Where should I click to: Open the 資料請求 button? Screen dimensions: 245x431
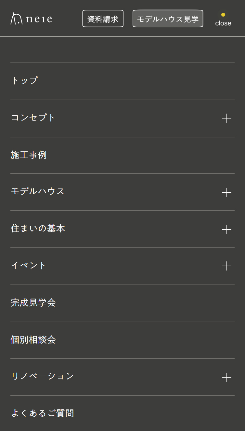[x=103, y=19]
